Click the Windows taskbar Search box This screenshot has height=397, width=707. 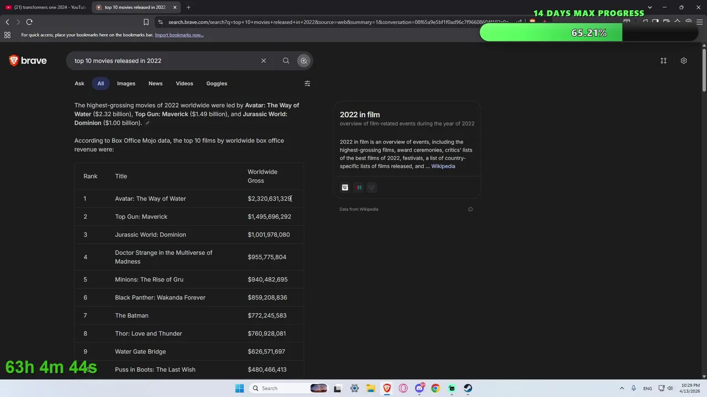[289, 388]
